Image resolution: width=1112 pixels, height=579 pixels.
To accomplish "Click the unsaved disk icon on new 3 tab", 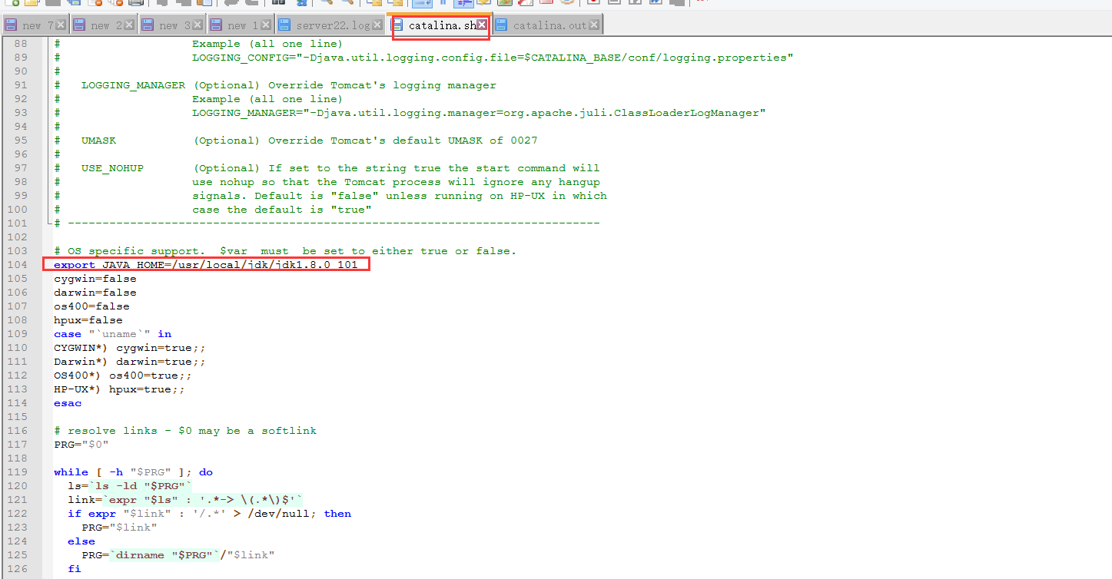I will tap(148, 25).
